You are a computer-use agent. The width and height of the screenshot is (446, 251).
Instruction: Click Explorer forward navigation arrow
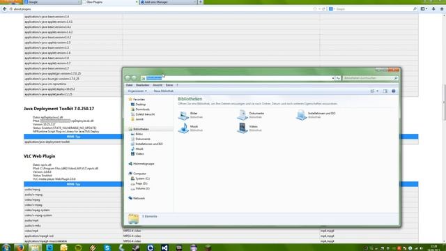click(x=134, y=77)
